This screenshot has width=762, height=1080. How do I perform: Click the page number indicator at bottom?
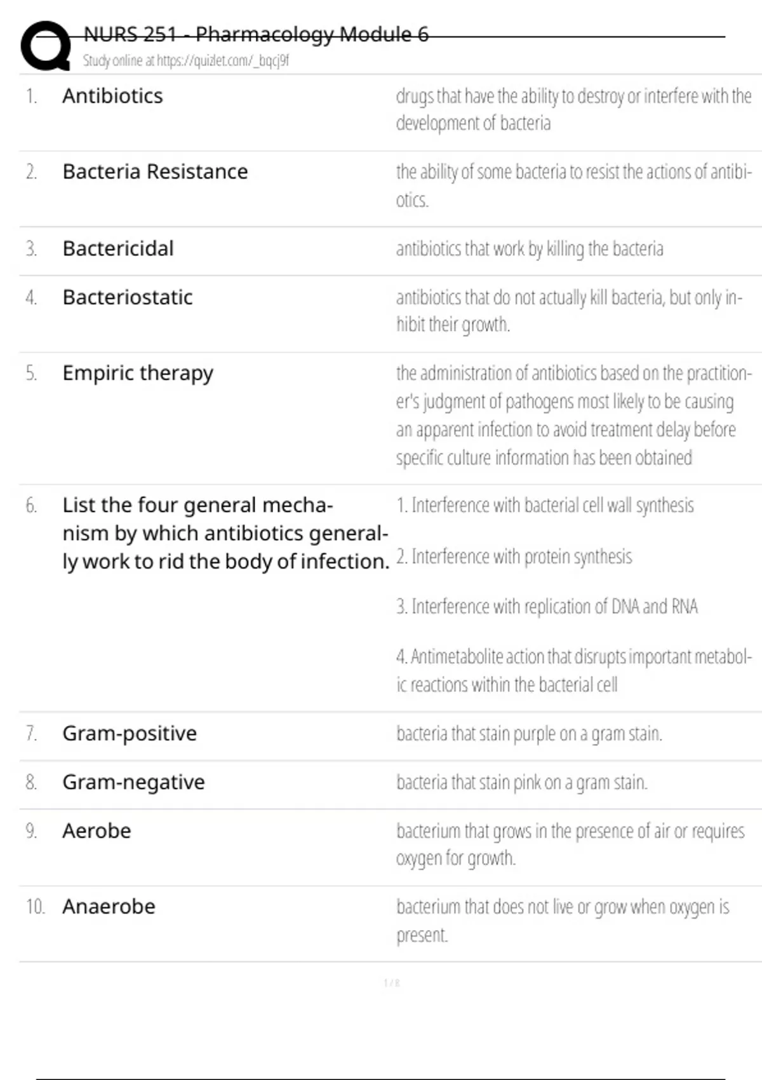(x=392, y=983)
